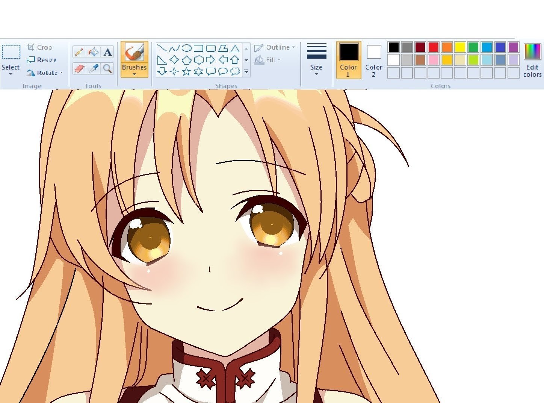544x403 pixels.
Task: Select the green color swatch
Action: (473, 47)
